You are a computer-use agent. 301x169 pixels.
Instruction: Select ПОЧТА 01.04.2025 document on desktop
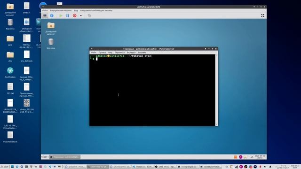(x=27, y=41)
